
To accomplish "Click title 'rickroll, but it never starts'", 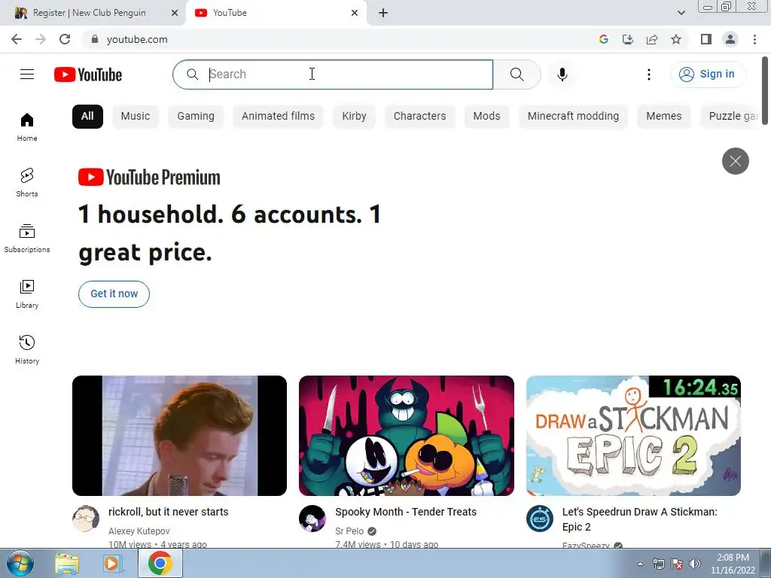I will [x=168, y=512].
